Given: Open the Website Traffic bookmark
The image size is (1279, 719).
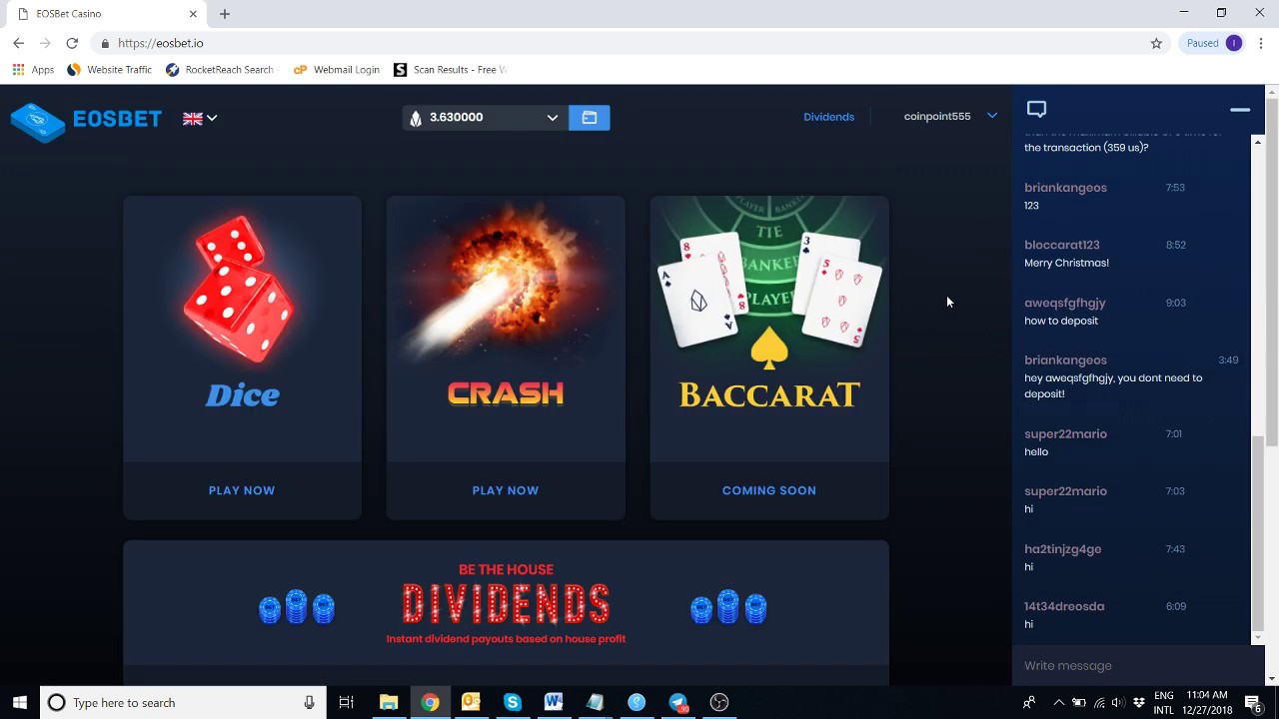Looking at the screenshot, I should coord(109,70).
